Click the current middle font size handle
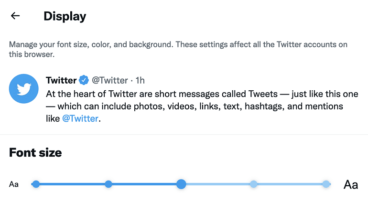Image resolution: width=368 pixels, height=202 pixels. coord(181,184)
